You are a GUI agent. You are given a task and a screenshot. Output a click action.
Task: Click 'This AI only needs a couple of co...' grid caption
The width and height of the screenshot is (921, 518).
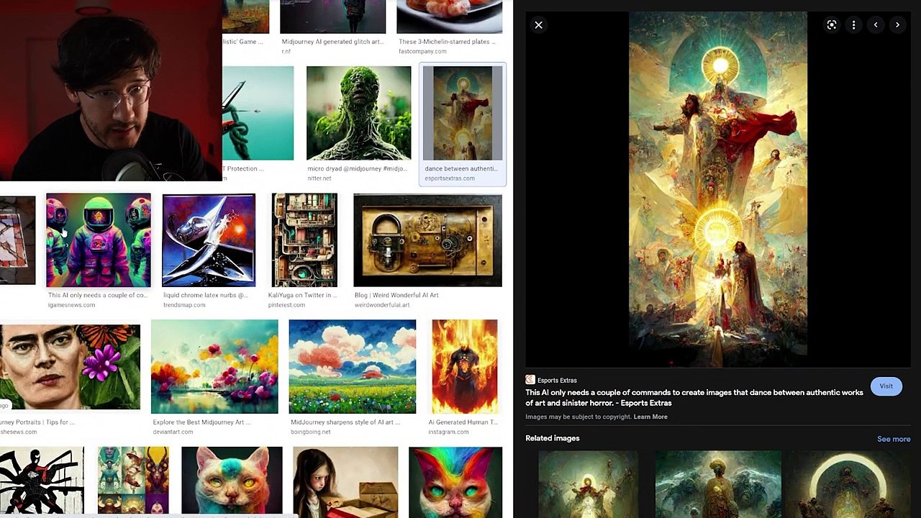tap(97, 296)
